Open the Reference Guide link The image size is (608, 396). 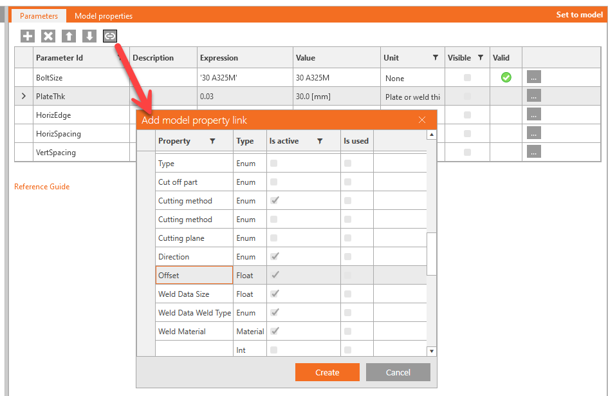tap(42, 186)
